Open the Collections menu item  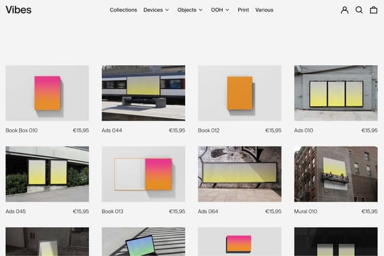[123, 10]
